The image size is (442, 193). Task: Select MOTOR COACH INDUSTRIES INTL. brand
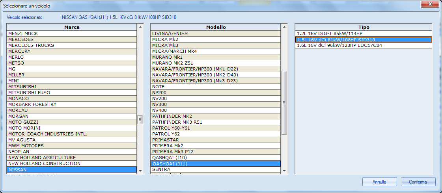72,134
